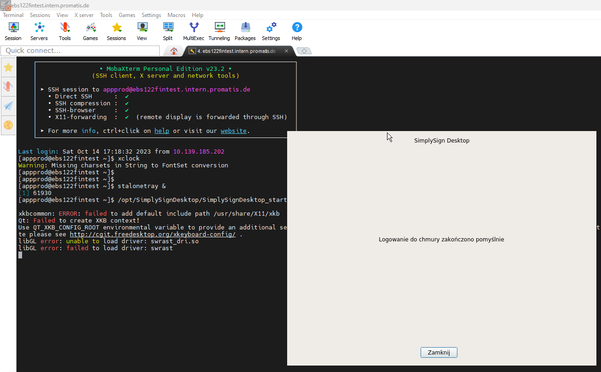Open the View menu in menu bar
Image resolution: width=601 pixels, height=372 pixels.
63,15
